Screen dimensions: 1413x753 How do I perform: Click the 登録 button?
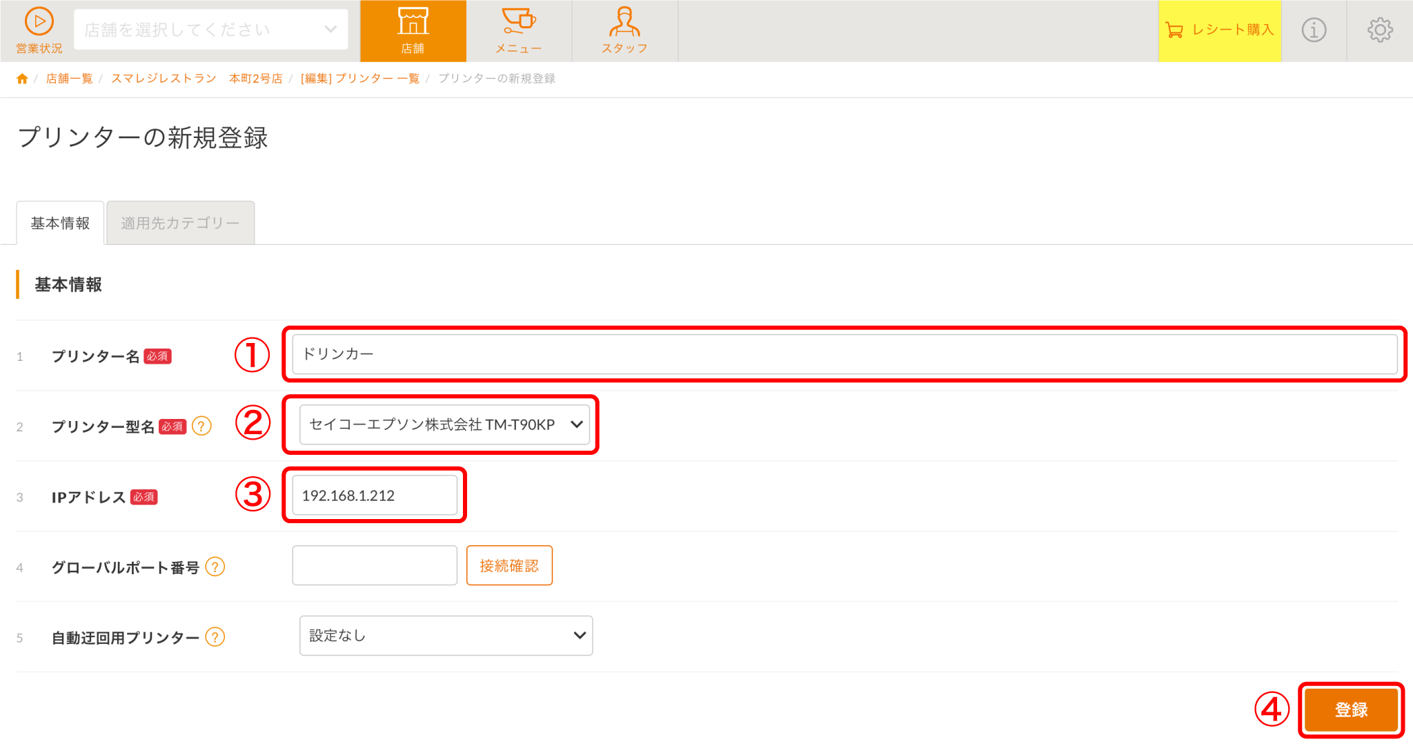click(1351, 710)
